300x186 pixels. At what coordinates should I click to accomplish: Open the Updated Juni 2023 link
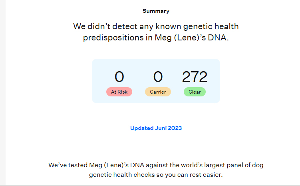click(156, 128)
